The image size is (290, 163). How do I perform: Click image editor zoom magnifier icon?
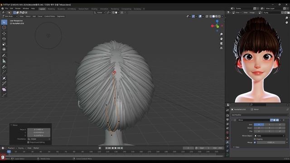(286, 18)
